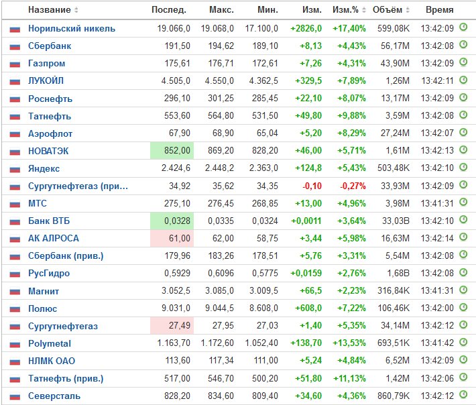
Task: Click the clock icon in Газпром row
Action: click(463, 62)
